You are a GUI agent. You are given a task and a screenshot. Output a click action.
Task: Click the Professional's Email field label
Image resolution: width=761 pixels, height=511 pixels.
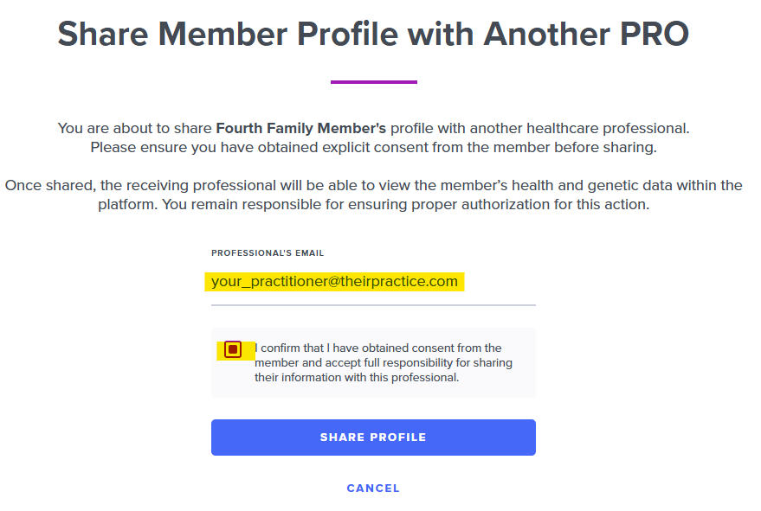click(x=268, y=253)
